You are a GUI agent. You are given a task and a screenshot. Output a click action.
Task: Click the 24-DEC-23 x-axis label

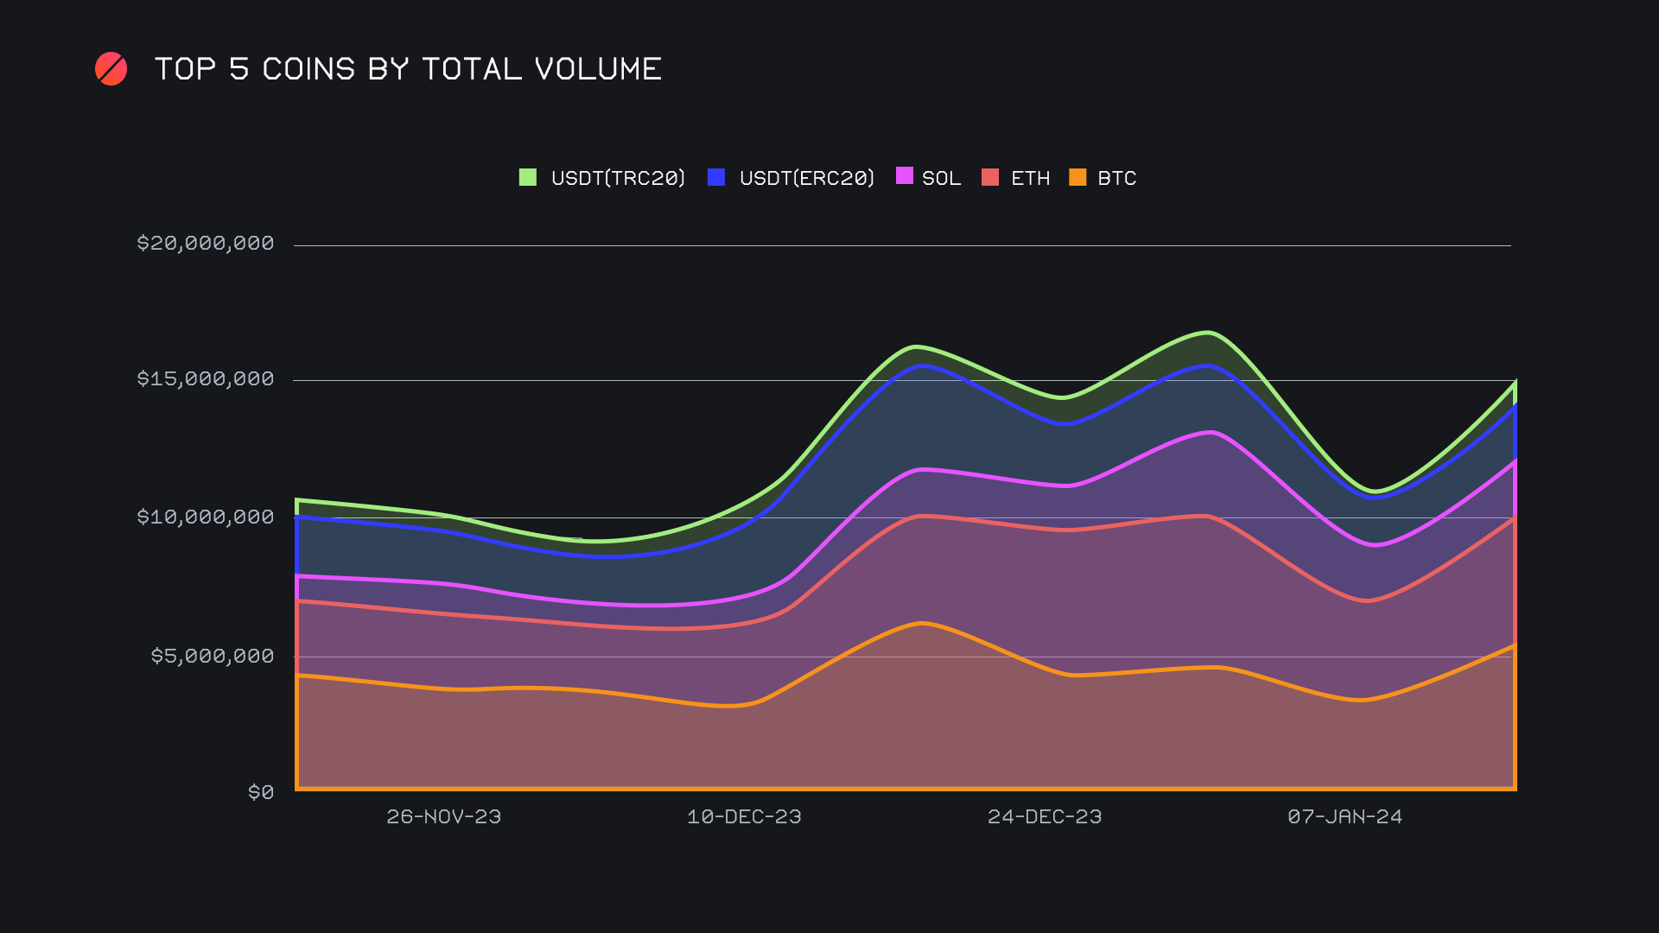pos(1045,816)
